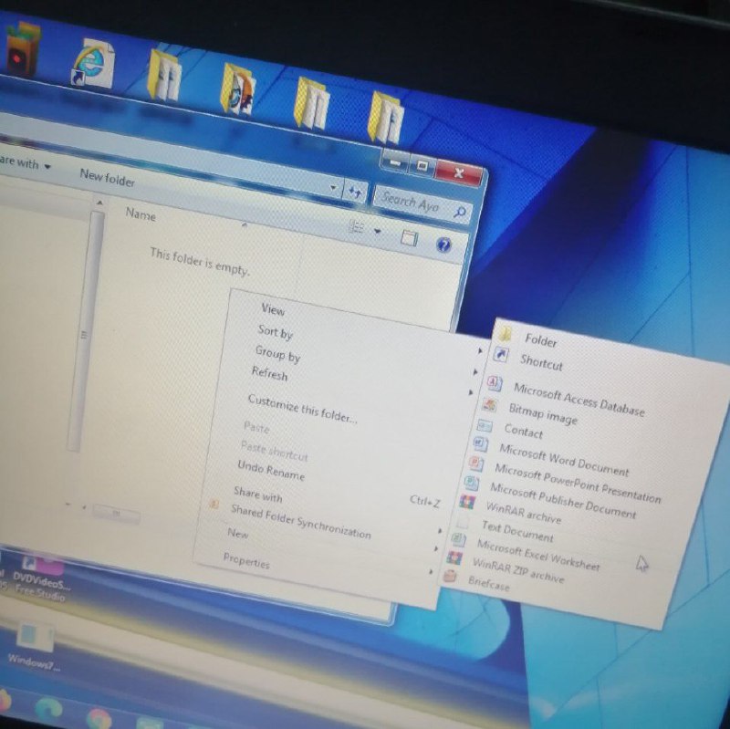
Task: Create a new Briefcase
Action: [x=488, y=583]
